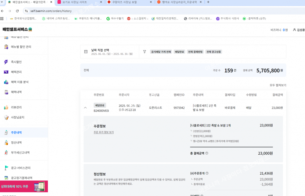Click the 광고·서비스관리 flag icon
Image resolution: width=305 pixels, height=196 pixels.
[6, 168]
